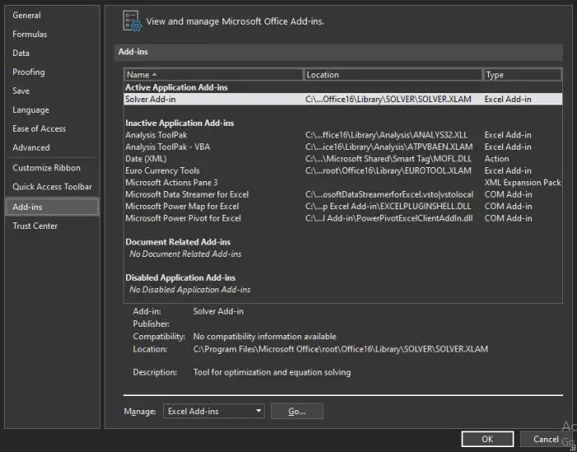Select Microsoft Power Pivot for Excel row
The height and width of the screenshot is (452, 577).
coord(343,218)
